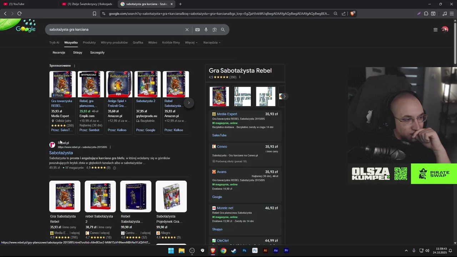This screenshot has width=457, height=257.
Task: Open the Media Expert offer link
Action: click(227, 114)
